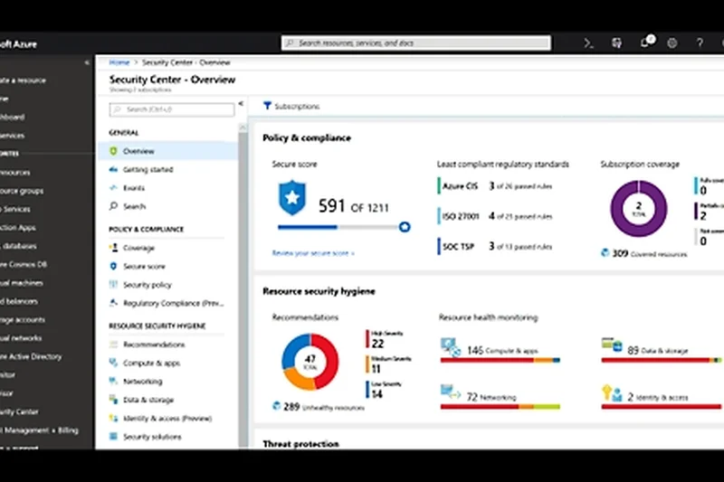Open directory and subscription filter icon
This screenshot has height=482, width=724.
(x=616, y=43)
